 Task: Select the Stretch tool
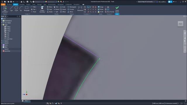pyautogui.click(x=63, y=9)
